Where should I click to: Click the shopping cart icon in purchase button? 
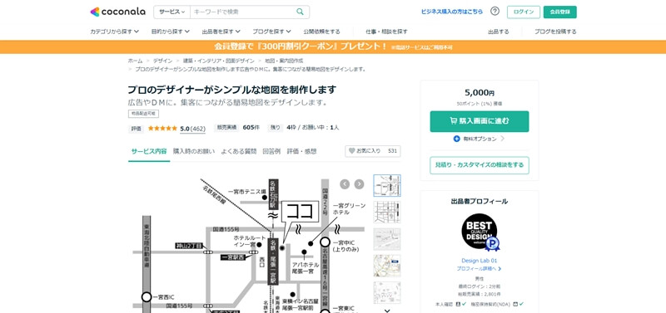(453, 121)
